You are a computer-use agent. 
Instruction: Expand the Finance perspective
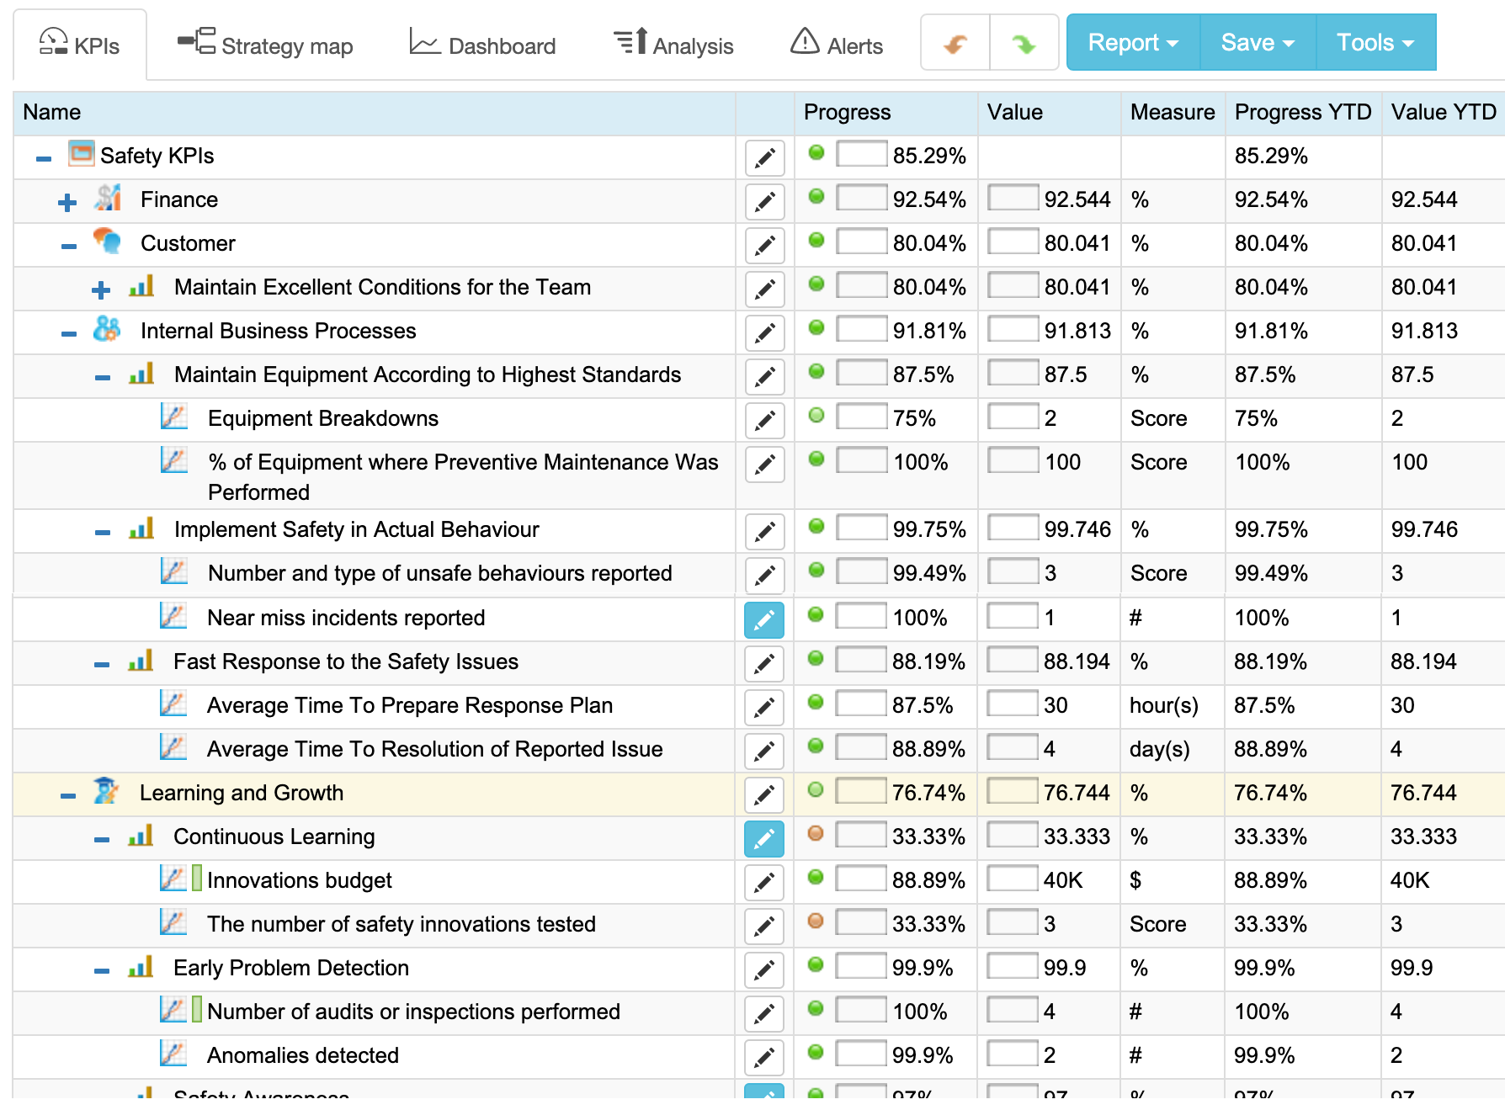coord(66,199)
